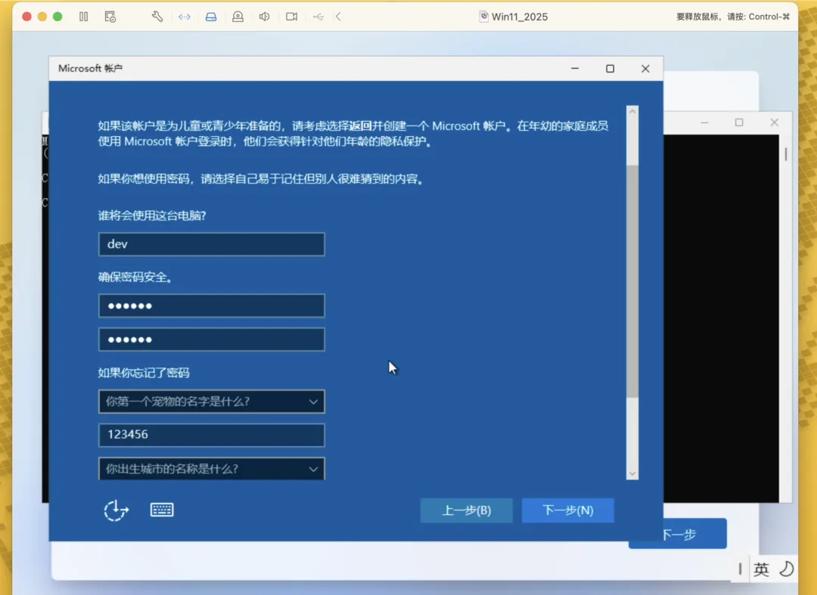This screenshot has width=817, height=595.
Task: Open the sound volume toolbar icon
Action: click(265, 17)
